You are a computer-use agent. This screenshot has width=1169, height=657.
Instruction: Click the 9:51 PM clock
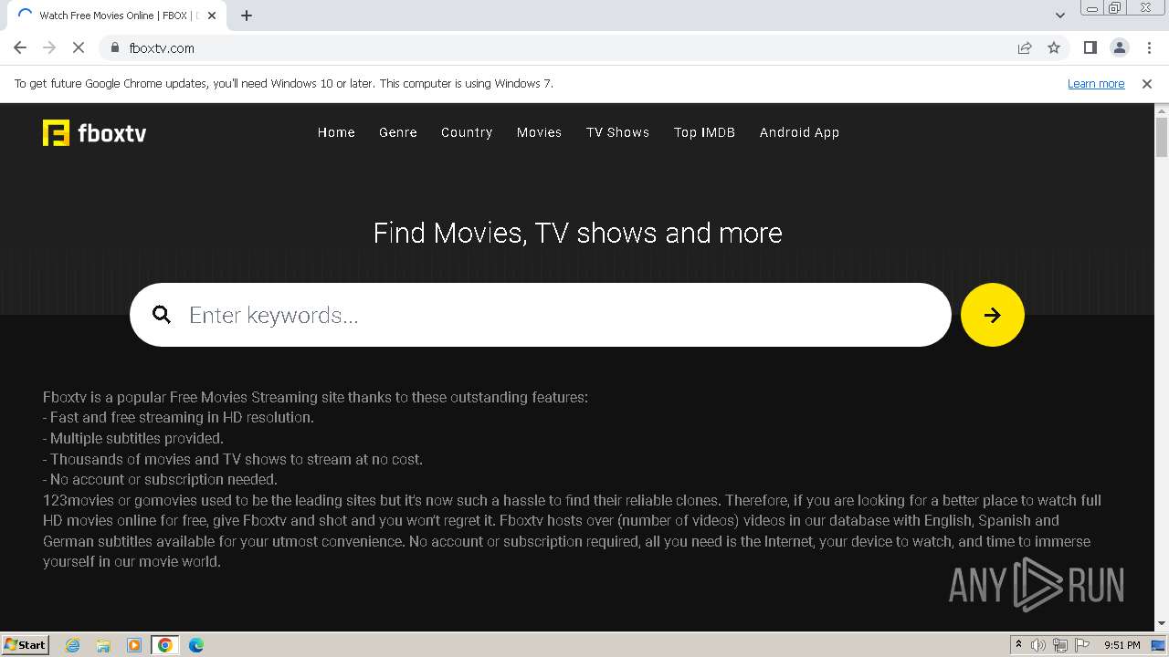coord(1122,645)
